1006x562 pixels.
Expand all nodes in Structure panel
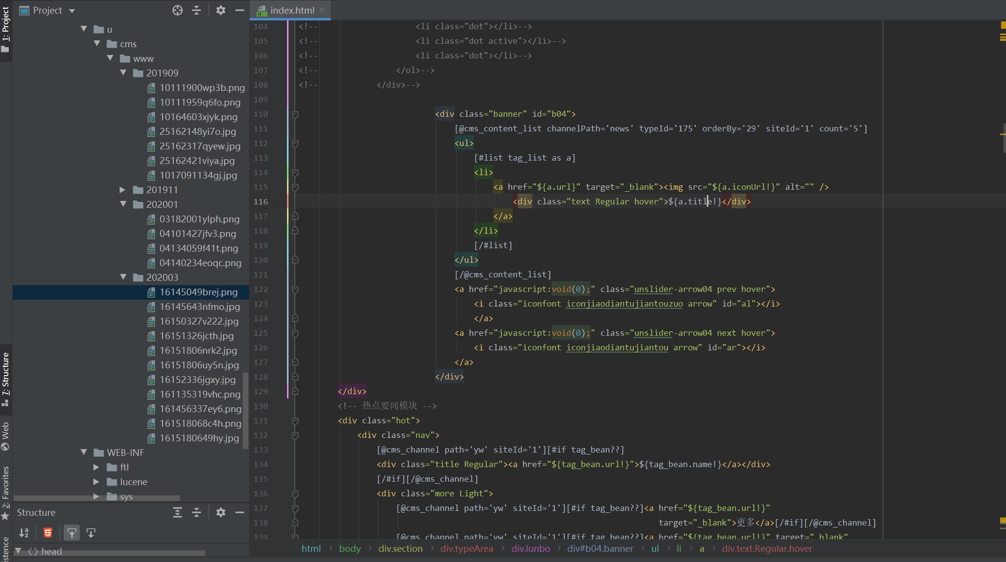coord(178,512)
